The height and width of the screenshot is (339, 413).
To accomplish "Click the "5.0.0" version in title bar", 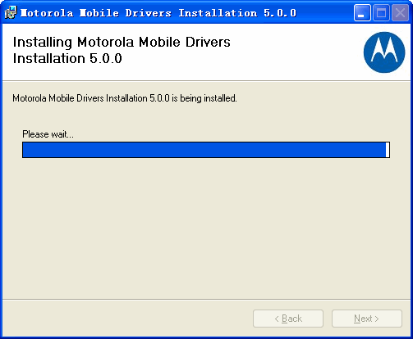I will [x=280, y=13].
